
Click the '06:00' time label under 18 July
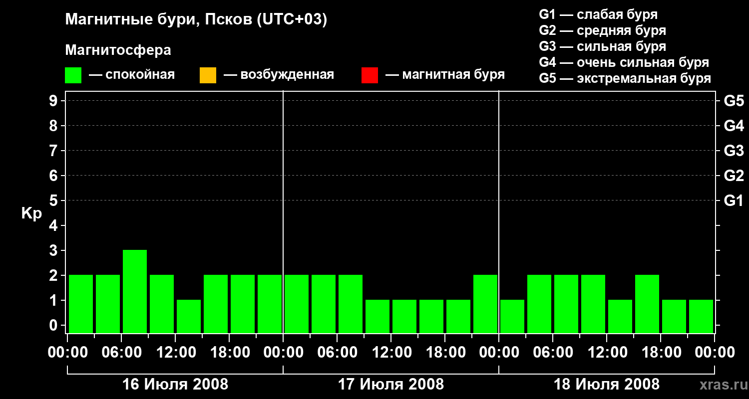coord(553,353)
